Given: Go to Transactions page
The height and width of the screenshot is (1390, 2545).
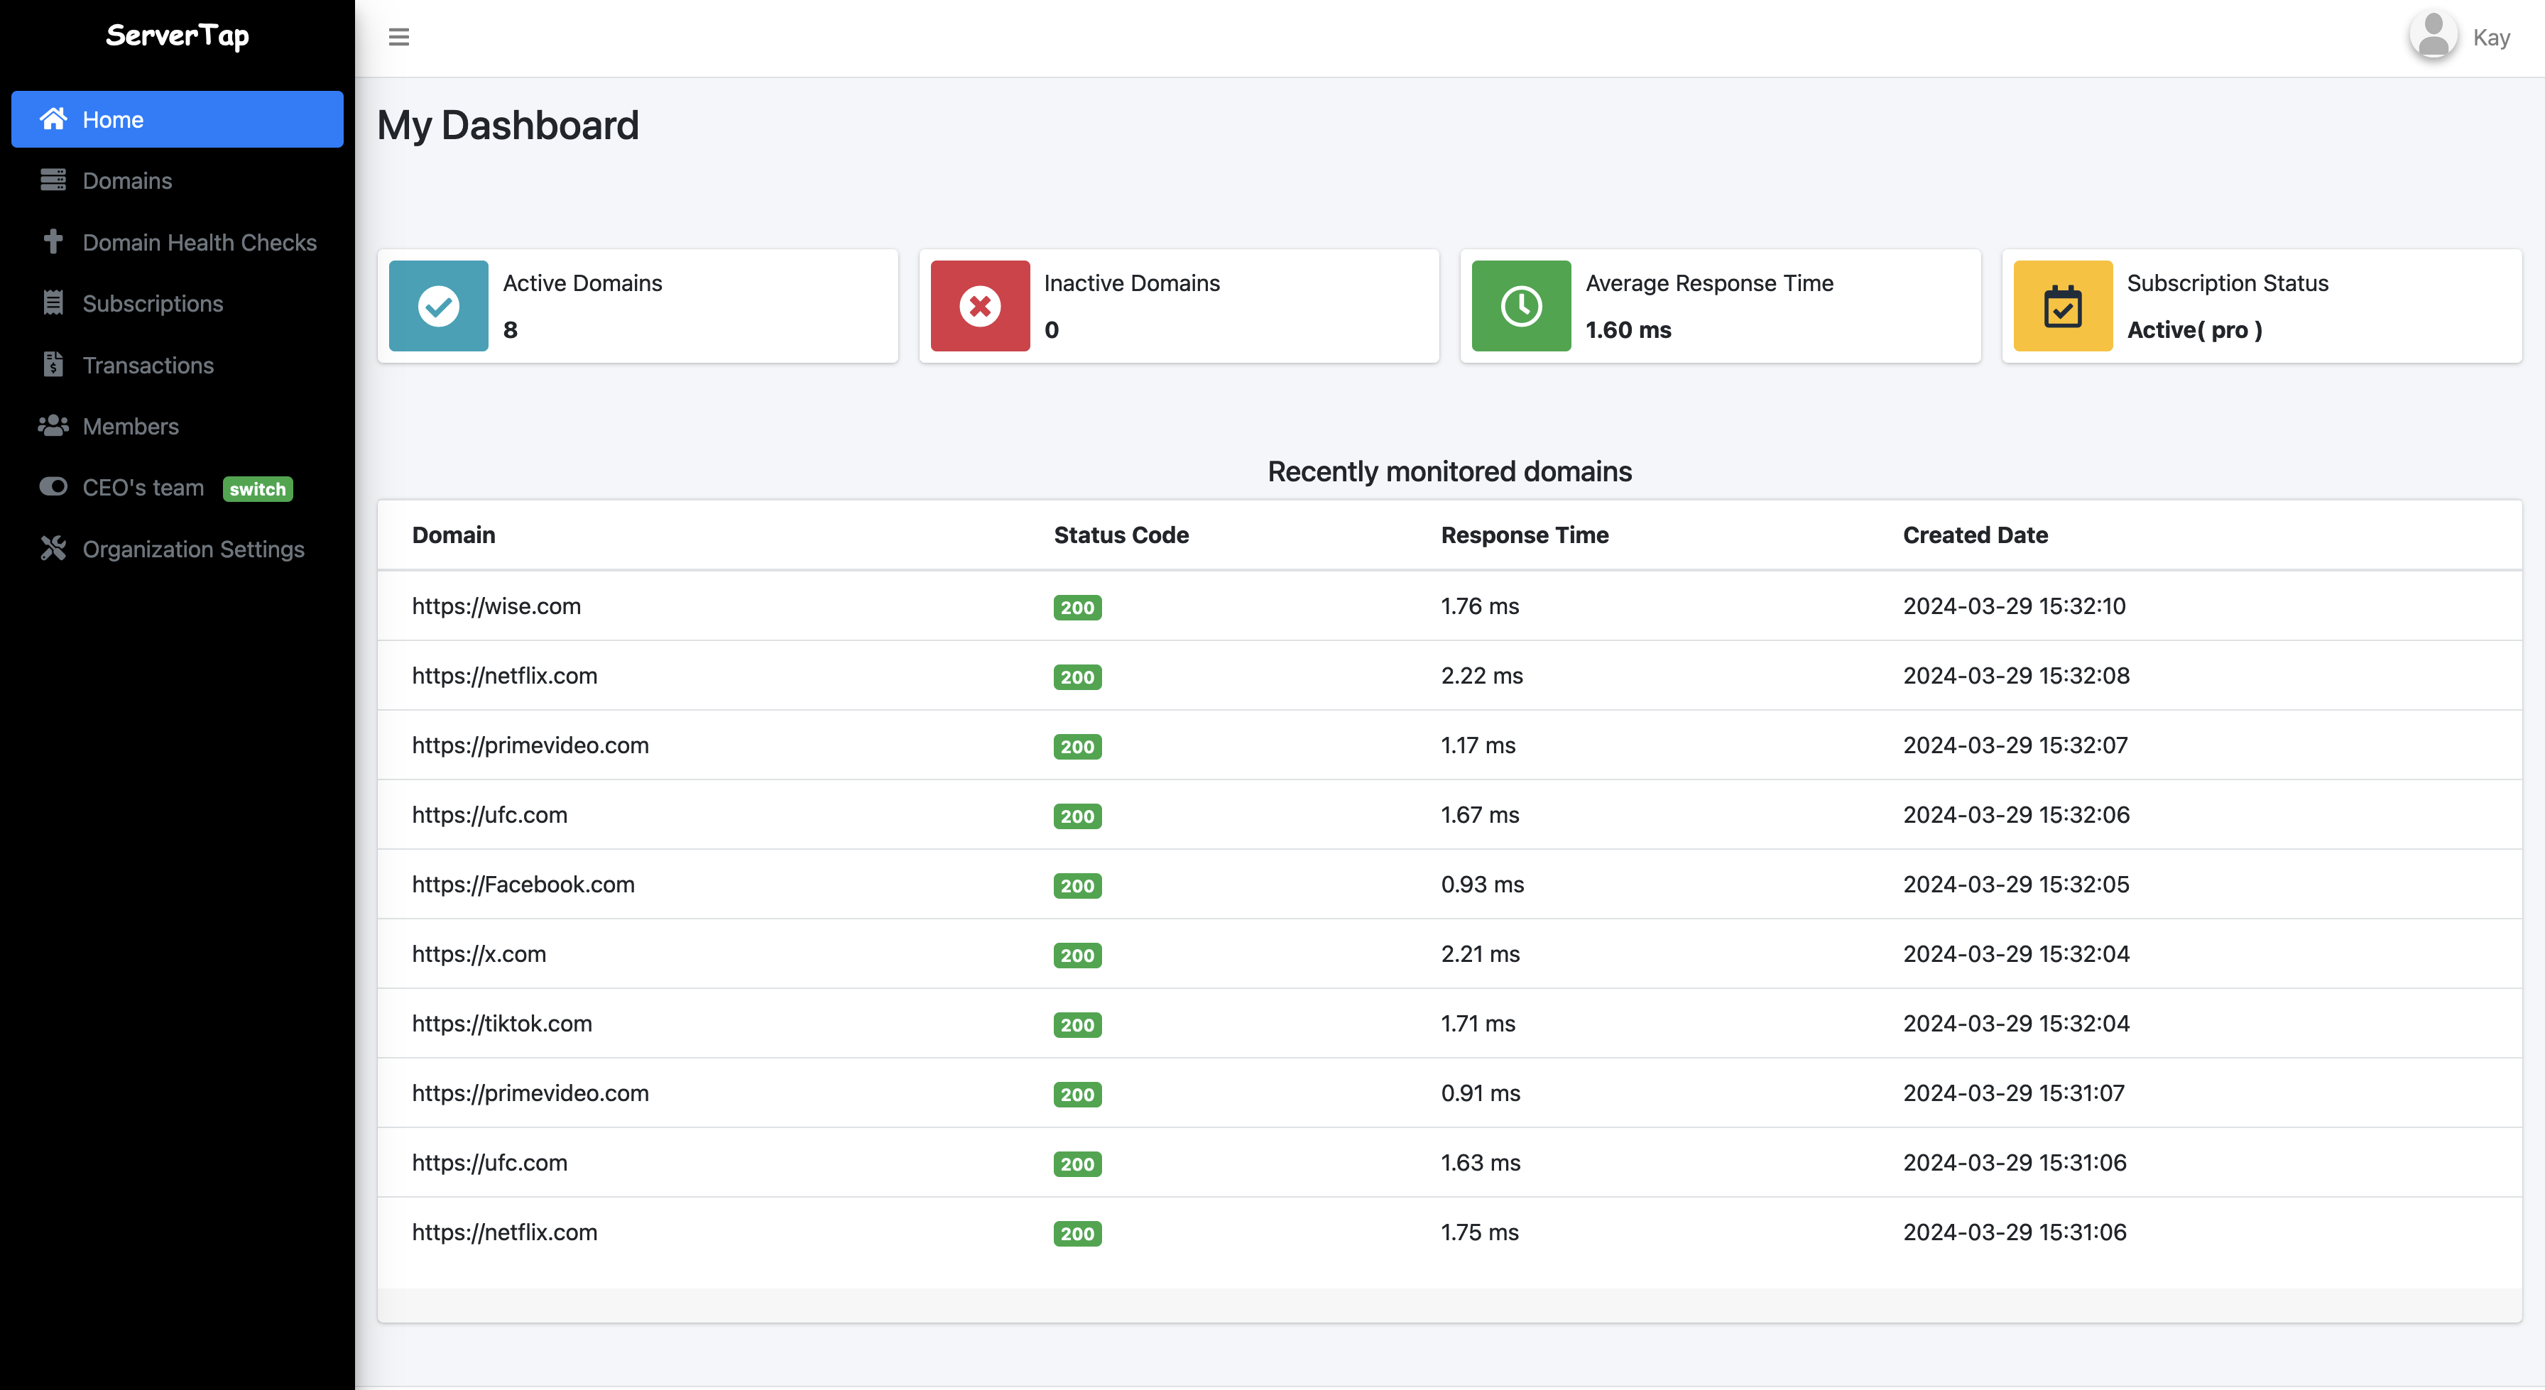Looking at the screenshot, I should [x=177, y=365].
